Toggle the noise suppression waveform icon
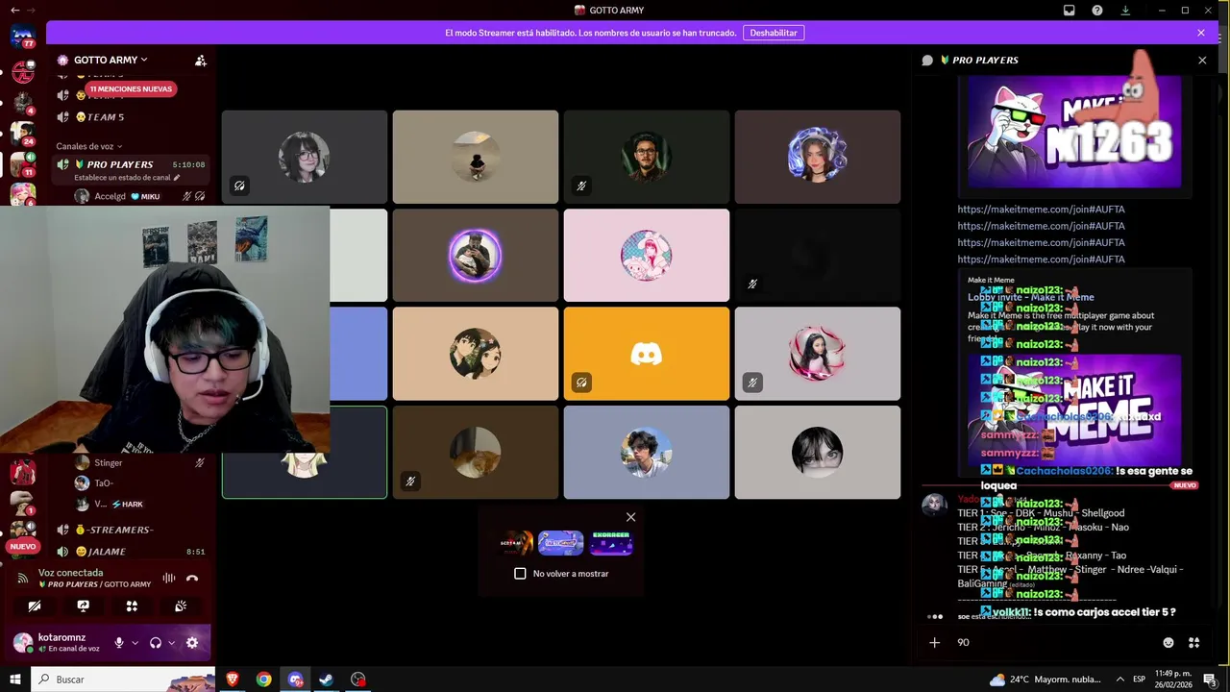This screenshot has height=692, width=1230. tap(169, 578)
